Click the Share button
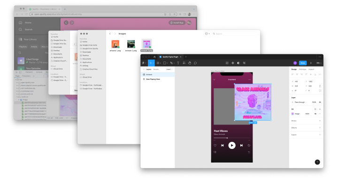The width and height of the screenshot is (338, 179). click(303, 63)
